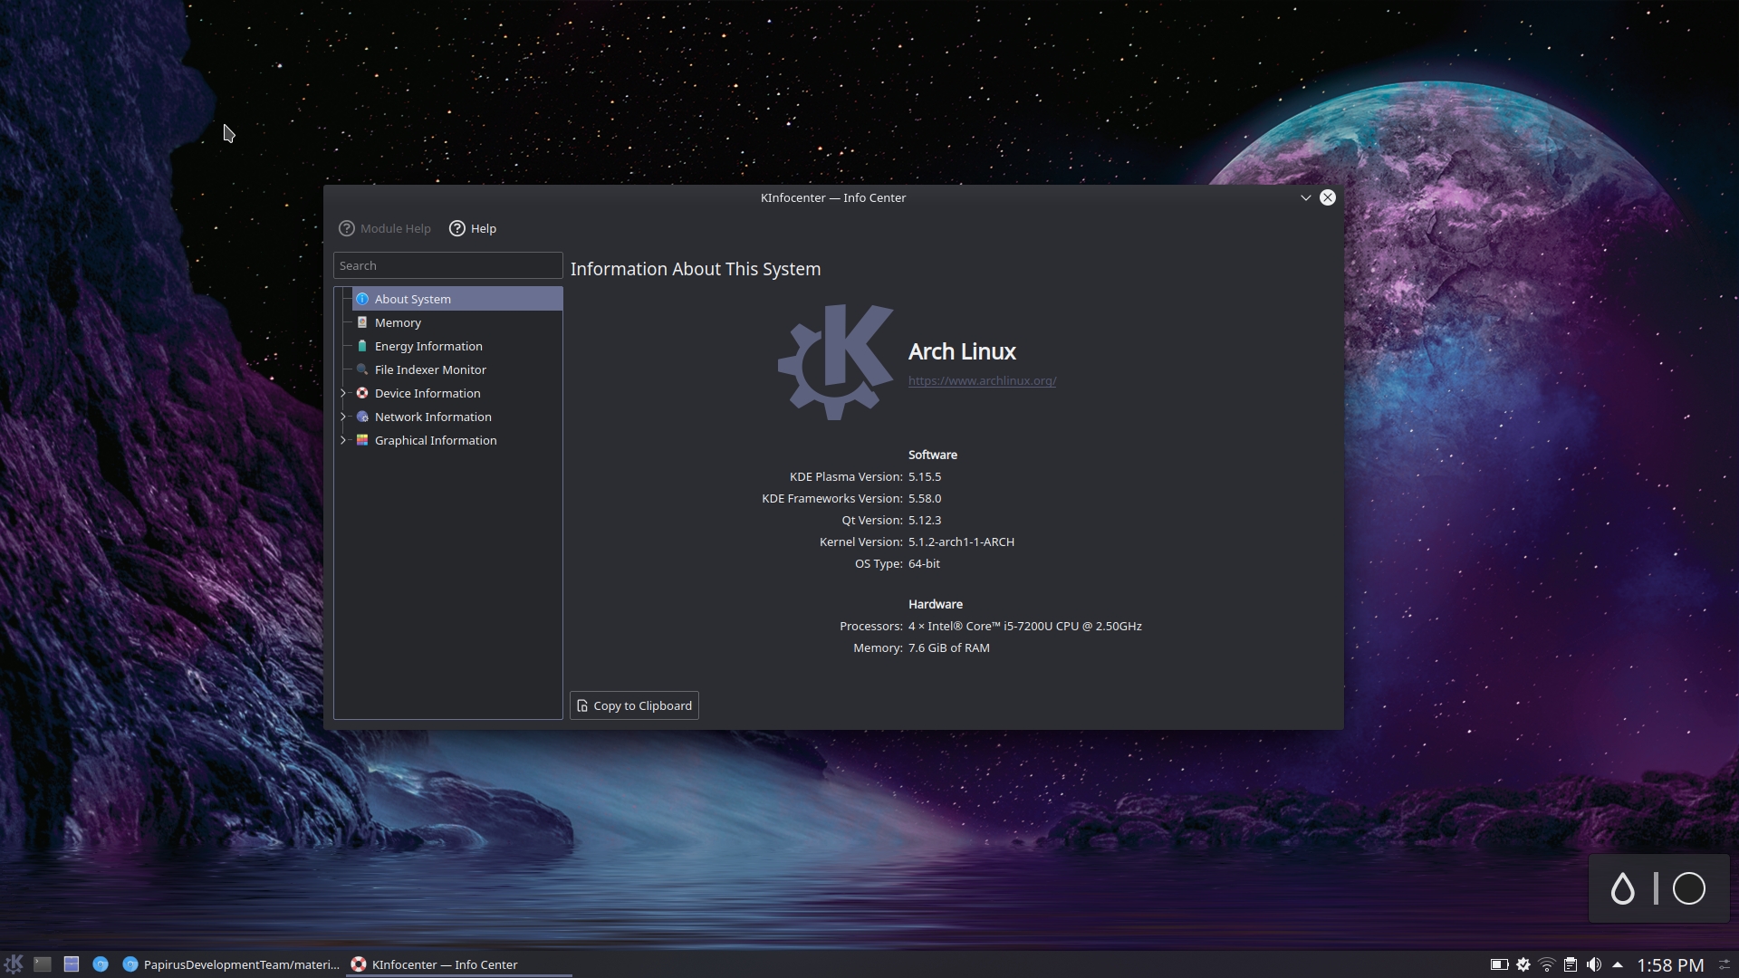Click the Copy to Clipboard button
The image size is (1739, 978).
click(634, 705)
